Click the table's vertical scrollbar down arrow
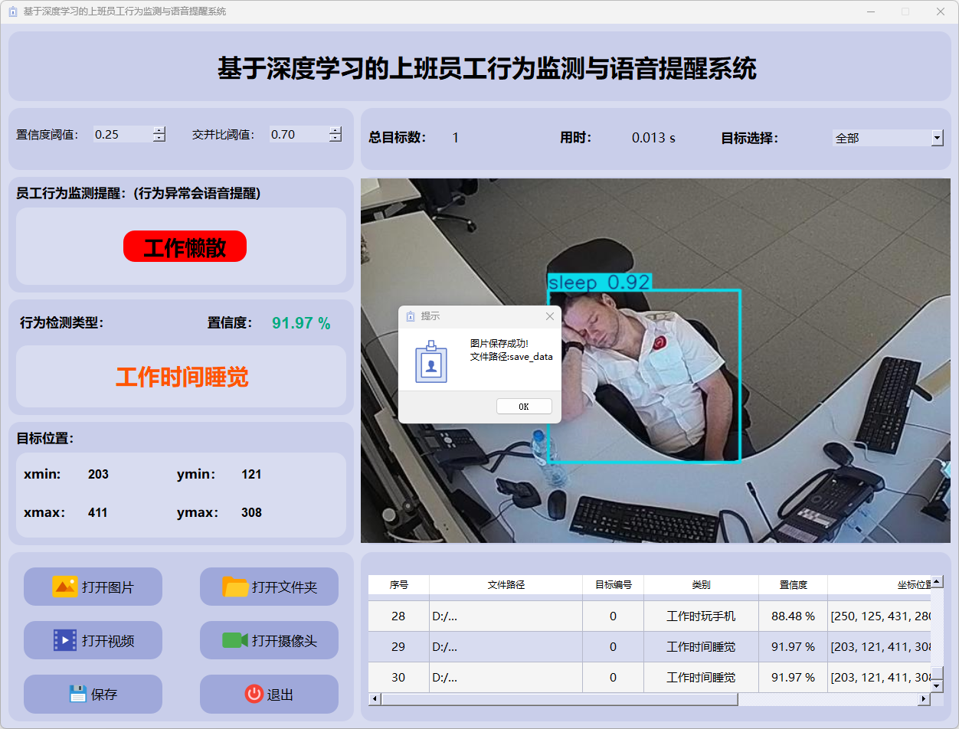 click(x=937, y=685)
